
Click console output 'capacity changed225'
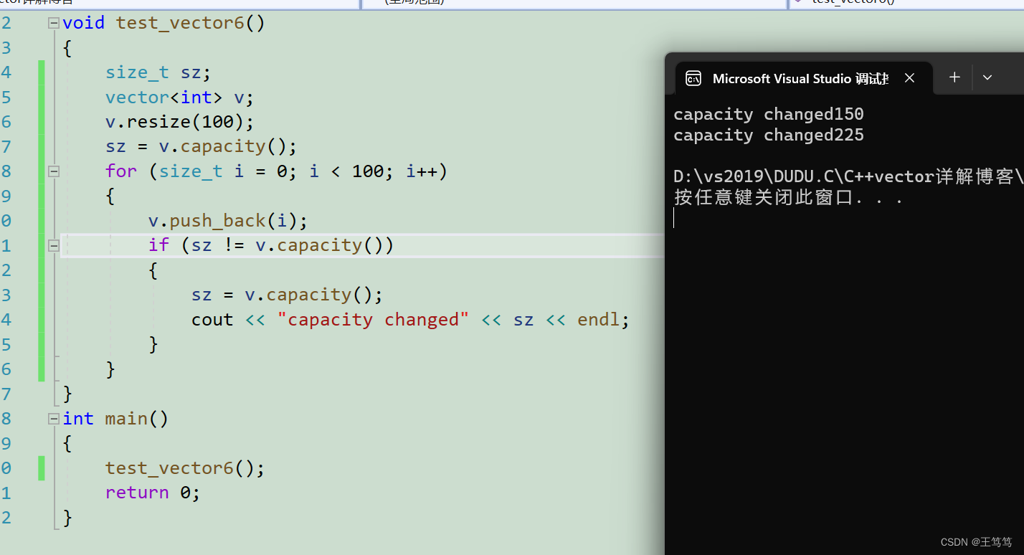click(x=769, y=135)
